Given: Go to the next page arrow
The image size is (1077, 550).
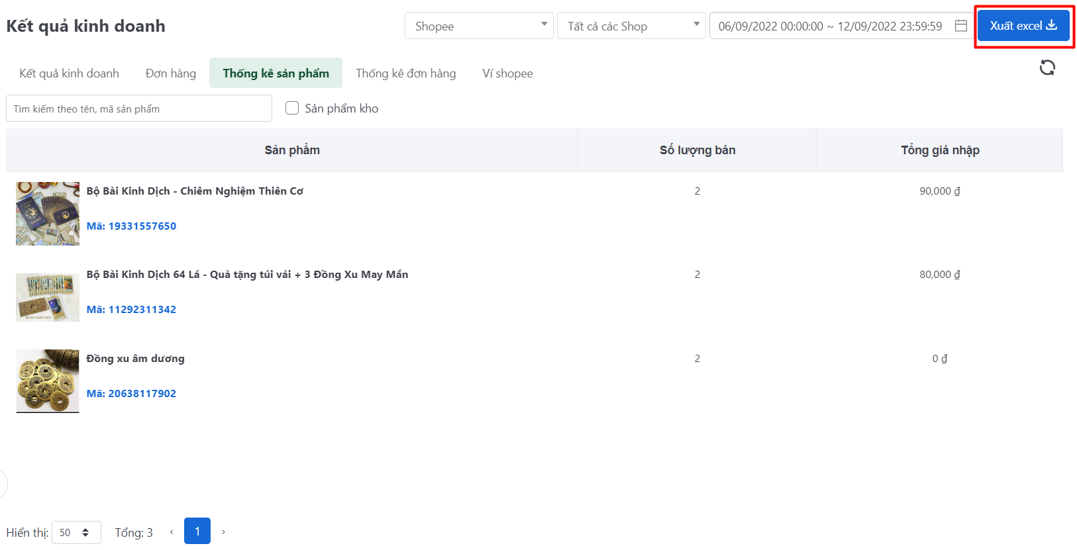Looking at the screenshot, I should 223,532.
